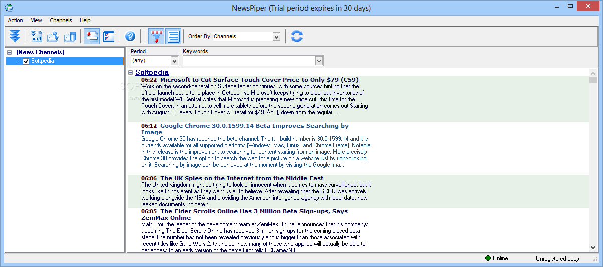The image size is (603, 267).
Task: Select the Softpedia channel tree item
Action: (x=42, y=61)
